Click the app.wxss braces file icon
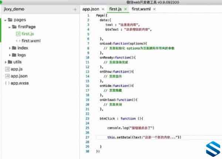The height and width of the screenshot is (159, 222). pos(7,83)
